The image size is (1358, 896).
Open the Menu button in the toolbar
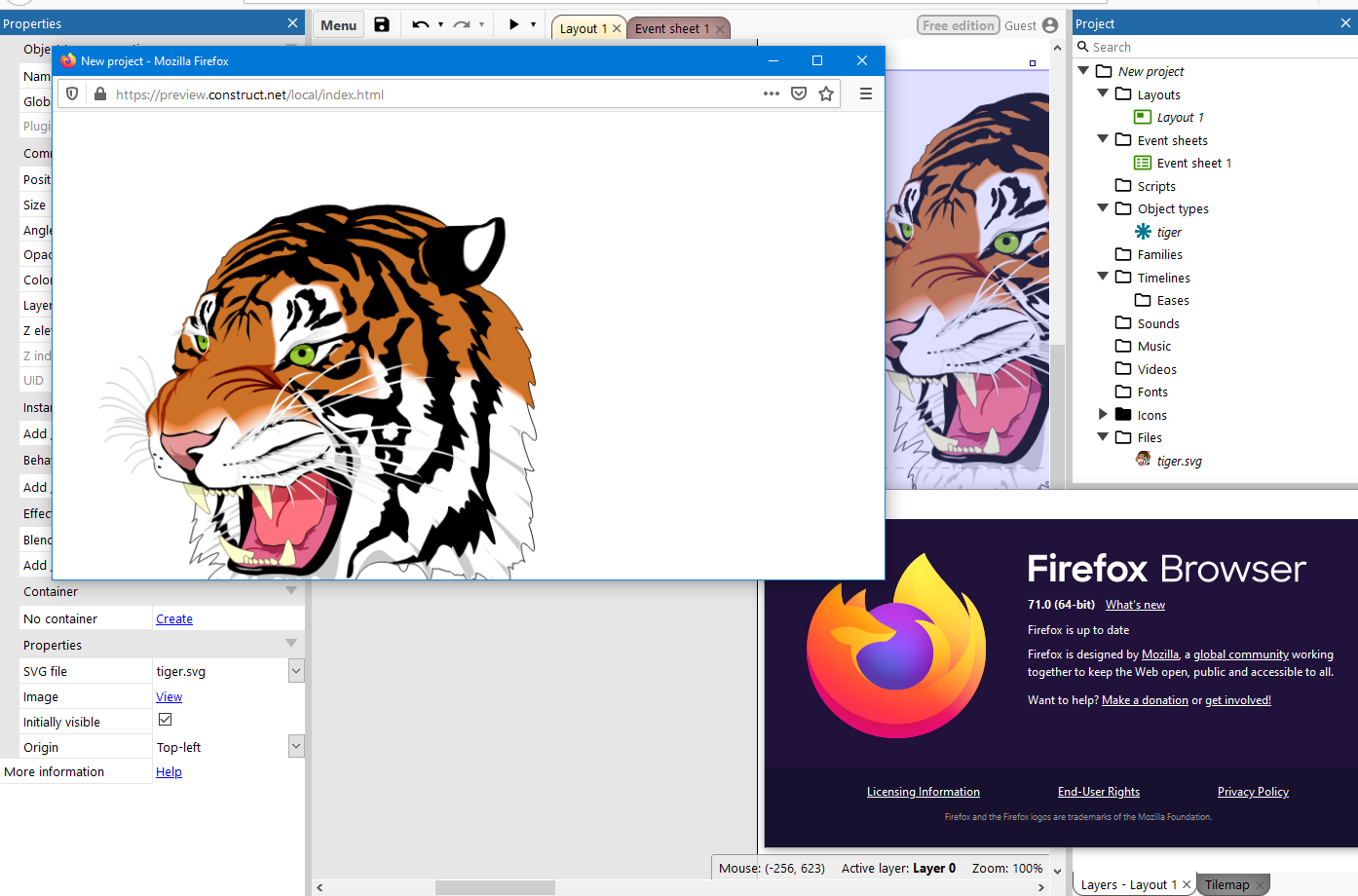(x=338, y=24)
